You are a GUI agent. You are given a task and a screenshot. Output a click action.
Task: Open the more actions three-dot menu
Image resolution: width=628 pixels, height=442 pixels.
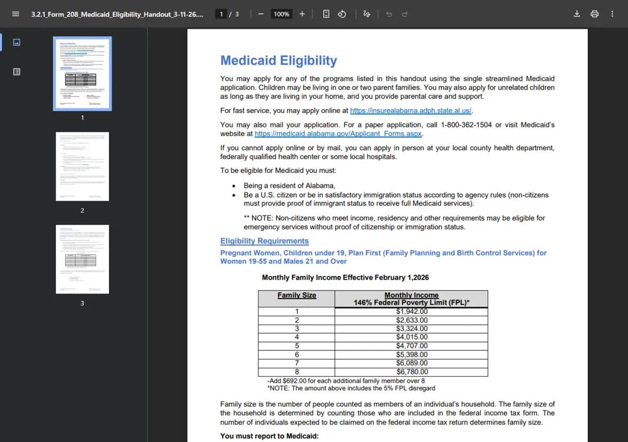pos(612,14)
